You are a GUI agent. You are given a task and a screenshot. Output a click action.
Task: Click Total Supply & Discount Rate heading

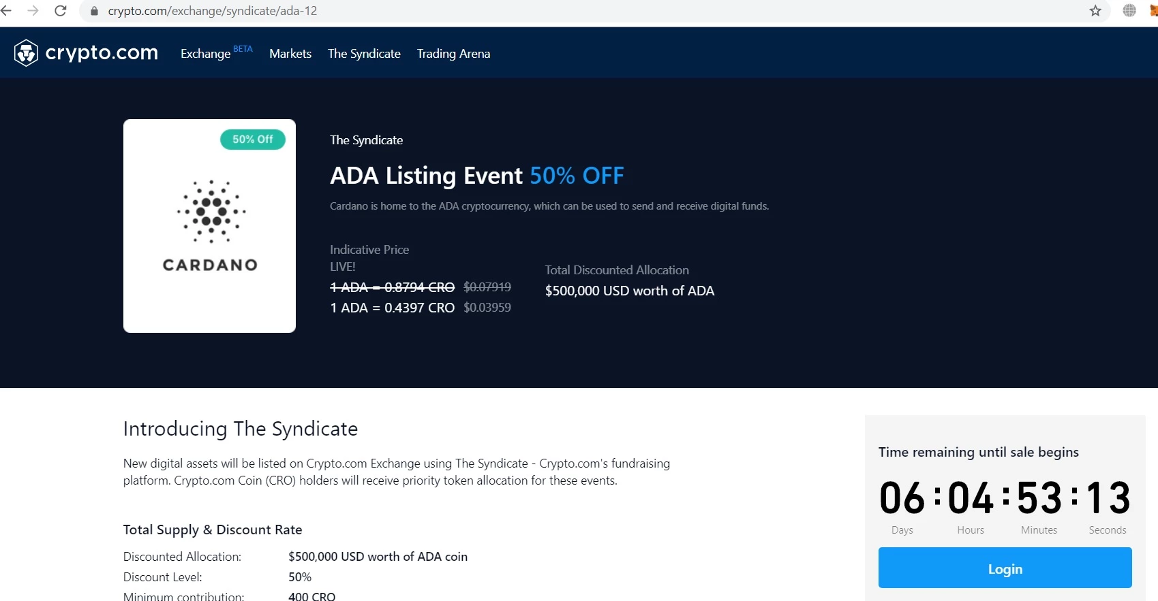(213, 530)
